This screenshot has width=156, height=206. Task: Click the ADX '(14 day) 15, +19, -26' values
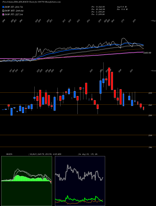[88, 154]
